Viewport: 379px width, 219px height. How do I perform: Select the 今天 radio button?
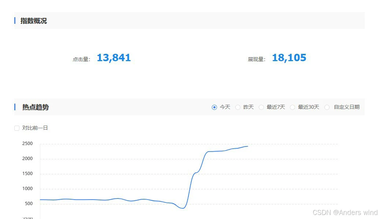pyautogui.click(x=214, y=107)
